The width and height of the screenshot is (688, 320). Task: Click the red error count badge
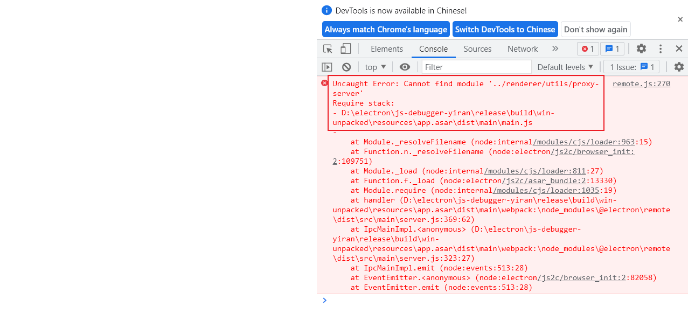[587, 48]
